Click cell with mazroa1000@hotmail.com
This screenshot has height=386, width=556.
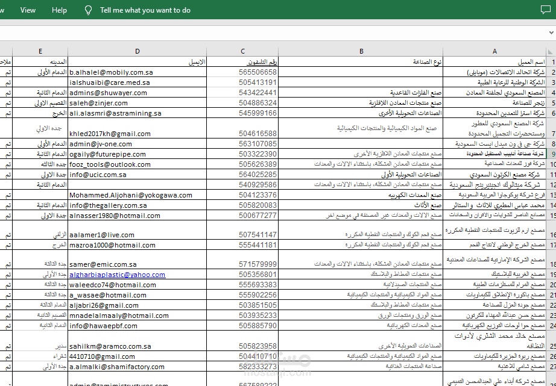pos(137,245)
